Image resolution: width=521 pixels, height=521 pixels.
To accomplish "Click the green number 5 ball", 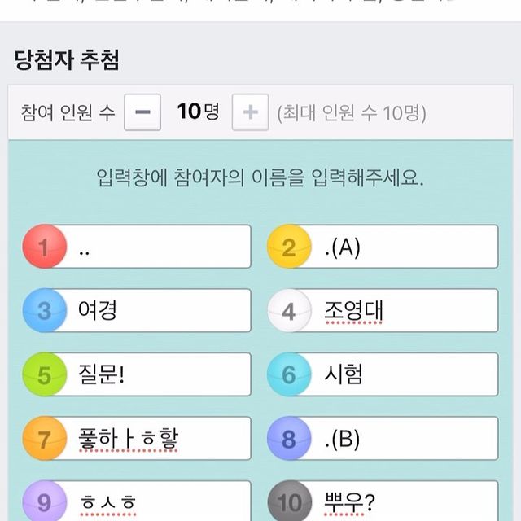I will [x=44, y=374].
